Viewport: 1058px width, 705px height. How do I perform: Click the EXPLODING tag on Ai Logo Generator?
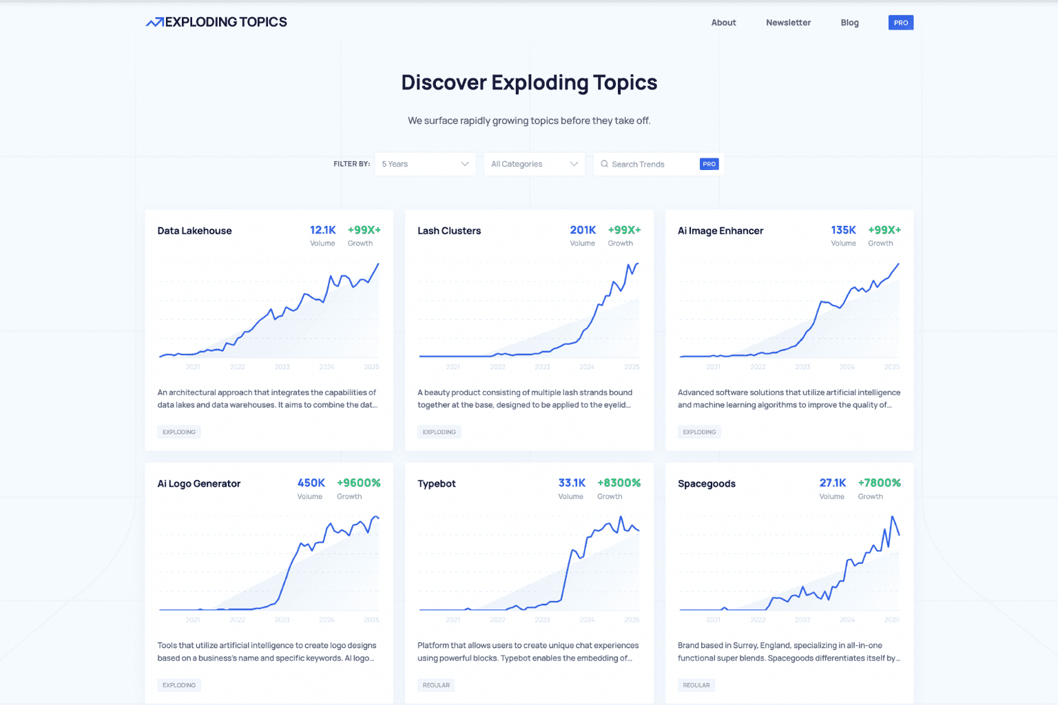(x=179, y=685)
